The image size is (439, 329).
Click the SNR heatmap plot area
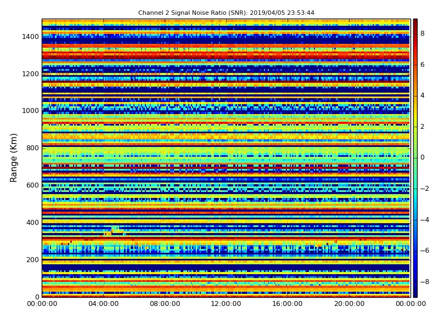tap(226, 158)
